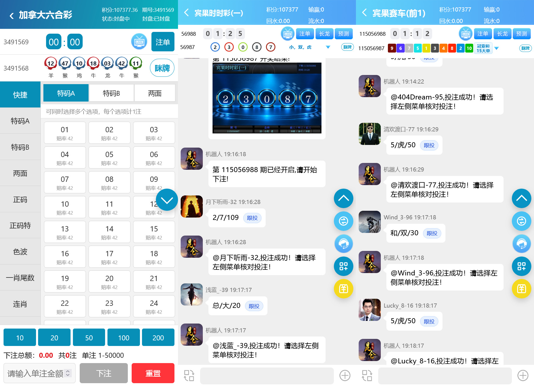Follow bet 跟投 on 和/双/30
Viewport: 534px width, 387px height.
pos(432,233)
